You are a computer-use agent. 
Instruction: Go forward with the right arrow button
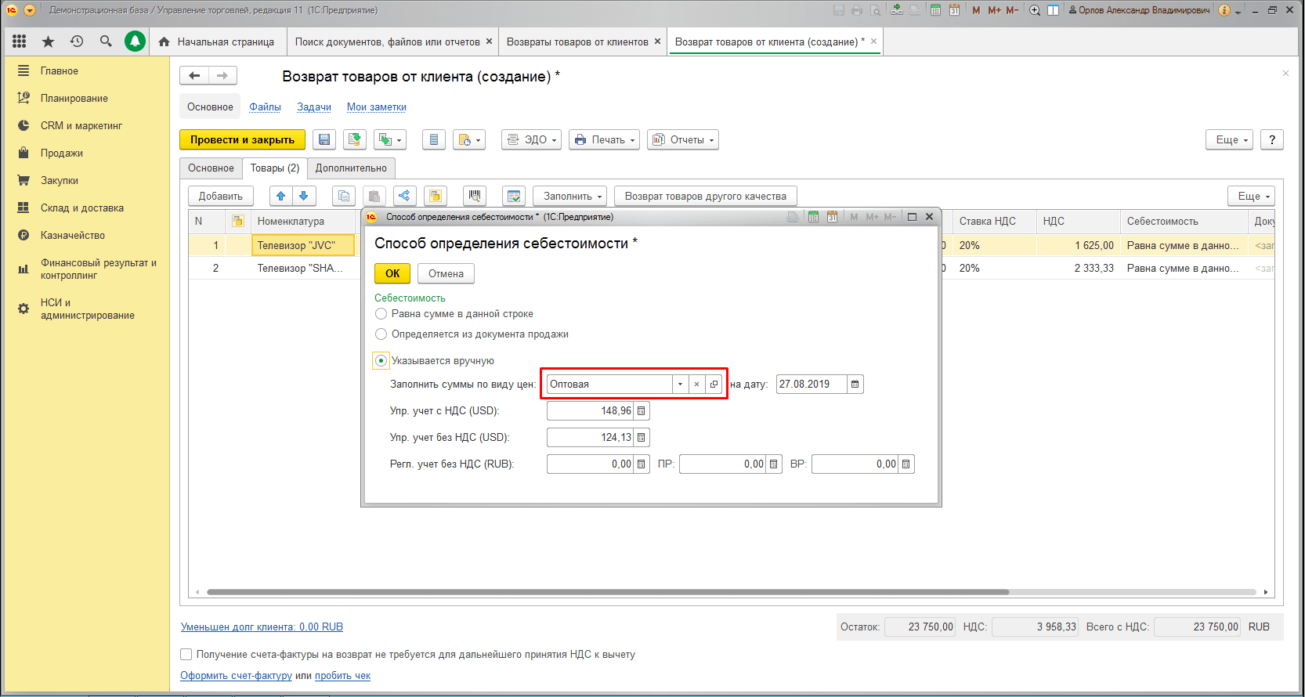[222, 75]
